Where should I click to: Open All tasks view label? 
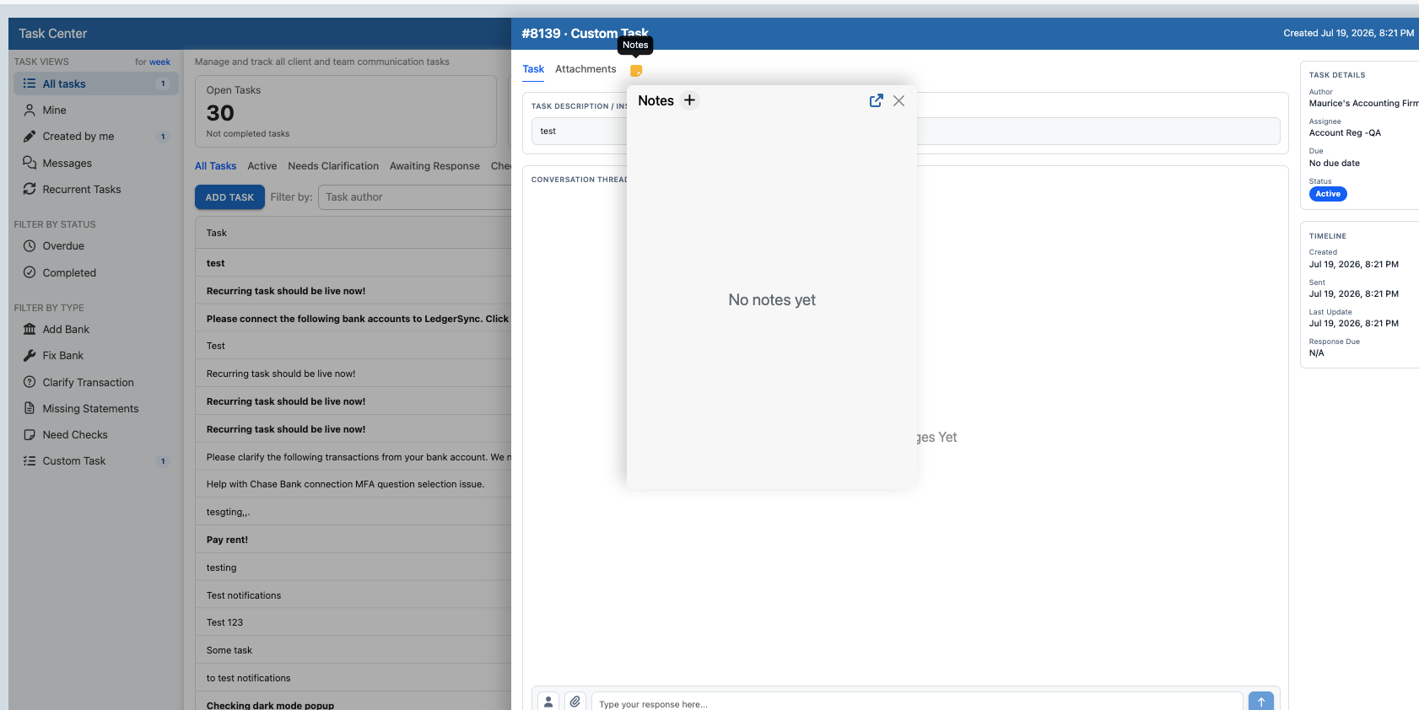click(x=64, y=83)
